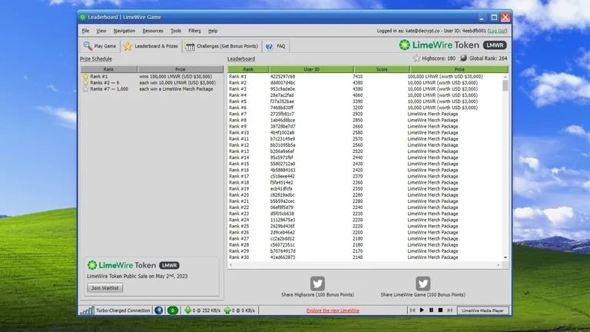Click the Global Rank globe icon
This screenshot has height=332, width=590.
point(463,58)
